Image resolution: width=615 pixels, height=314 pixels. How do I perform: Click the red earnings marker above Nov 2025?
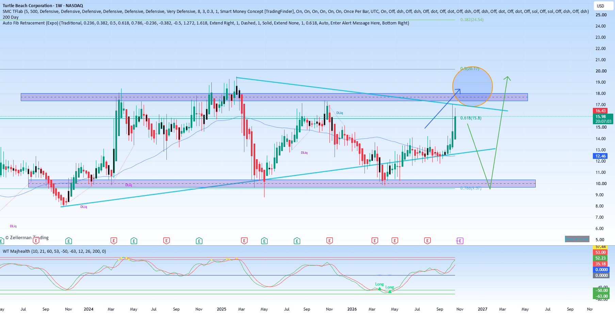point(329,241)
